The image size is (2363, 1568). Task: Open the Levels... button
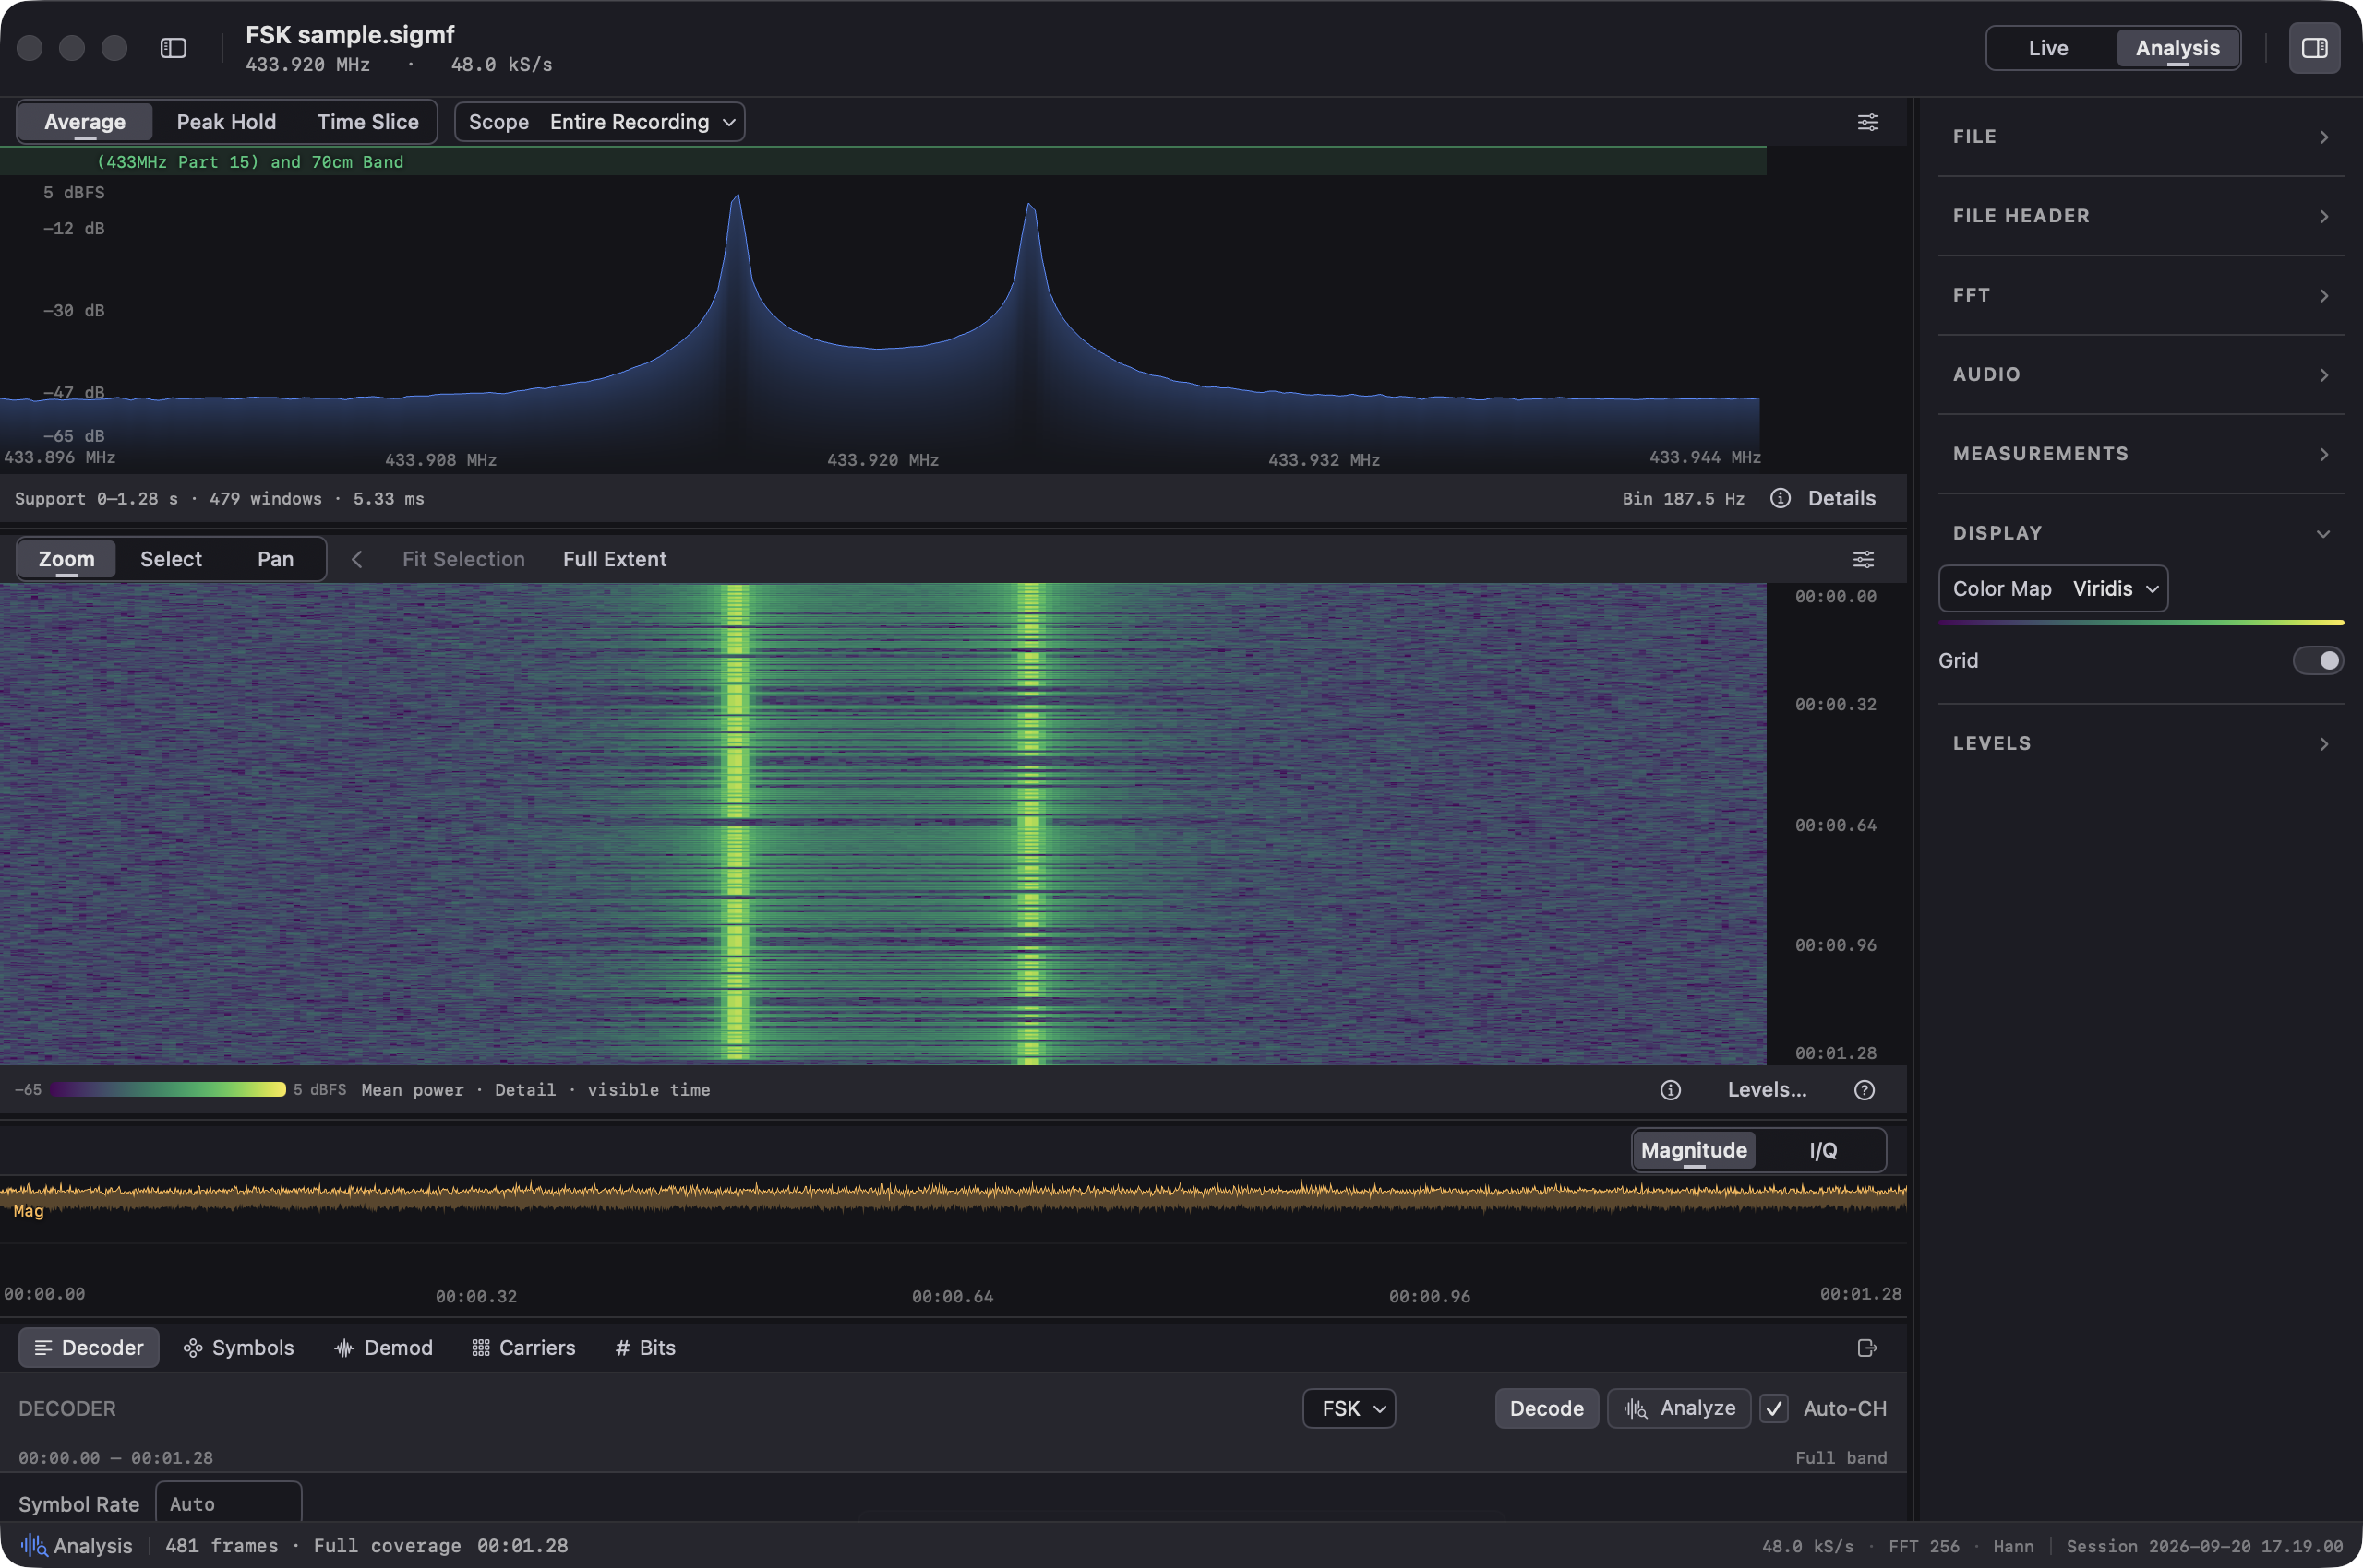pos(1767,1090)
